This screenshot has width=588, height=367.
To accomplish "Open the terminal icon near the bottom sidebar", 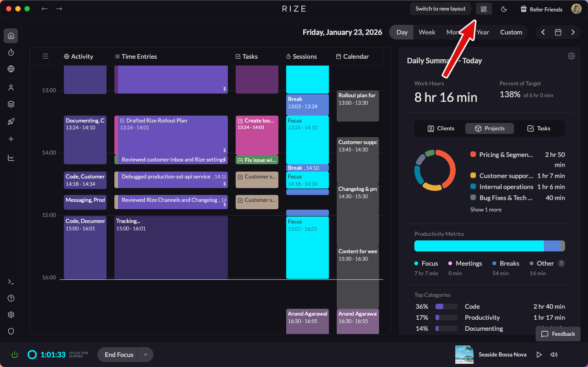I will coord(11,281).
